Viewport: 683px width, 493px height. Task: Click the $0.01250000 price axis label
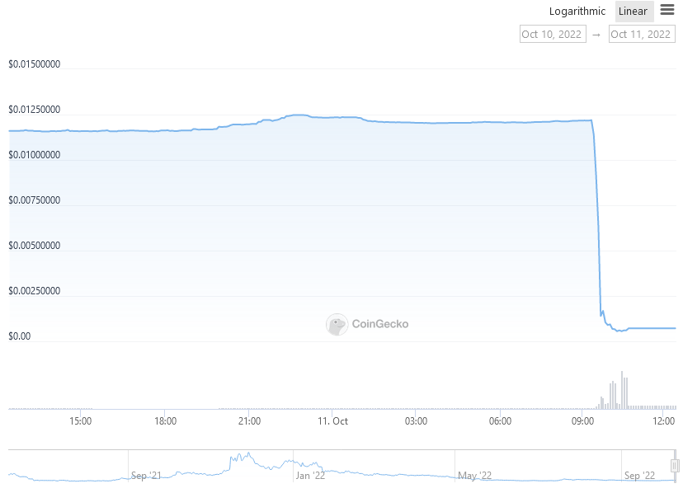coord(35,110)
